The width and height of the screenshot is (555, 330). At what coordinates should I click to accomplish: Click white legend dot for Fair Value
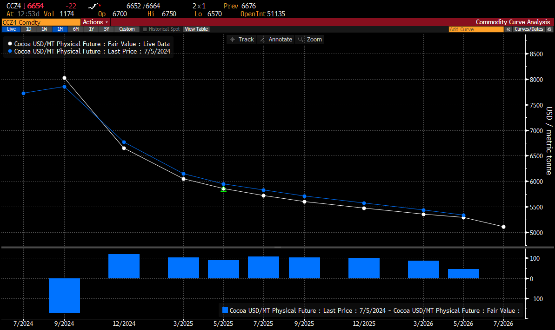point(10,44)
